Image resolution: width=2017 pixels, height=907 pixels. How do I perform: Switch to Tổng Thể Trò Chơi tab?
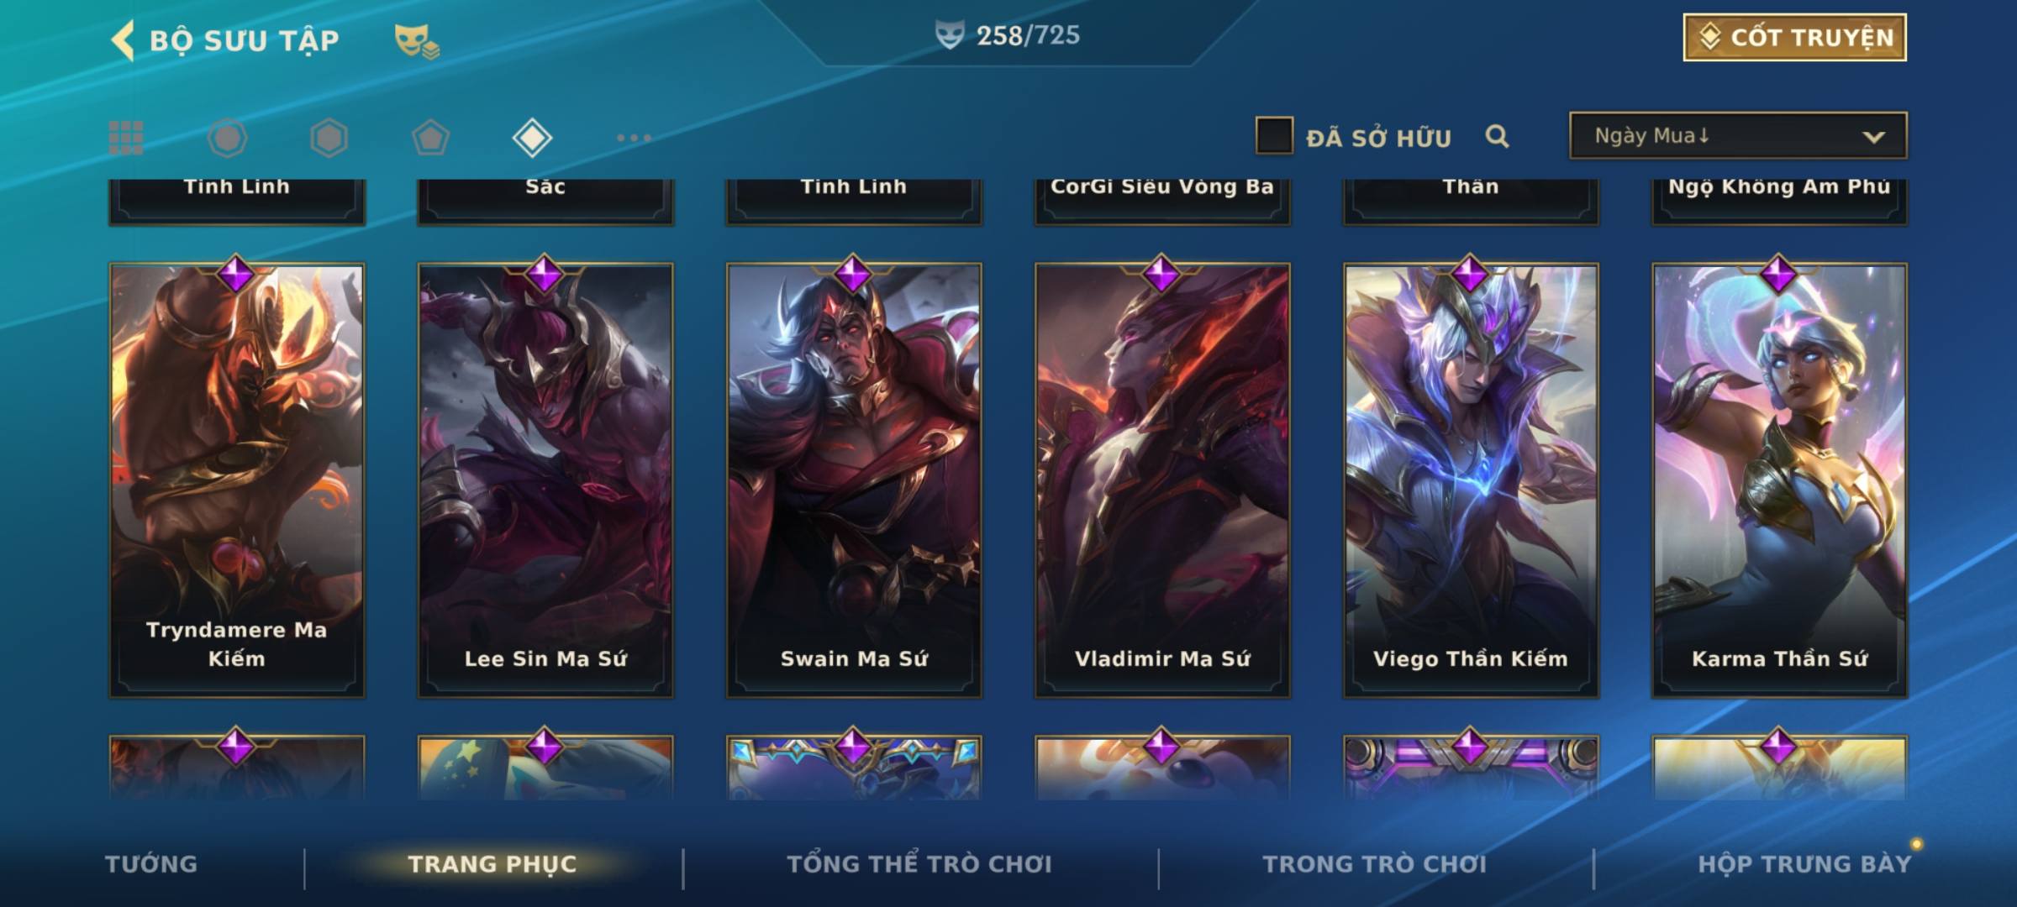(x=919, y=864)
